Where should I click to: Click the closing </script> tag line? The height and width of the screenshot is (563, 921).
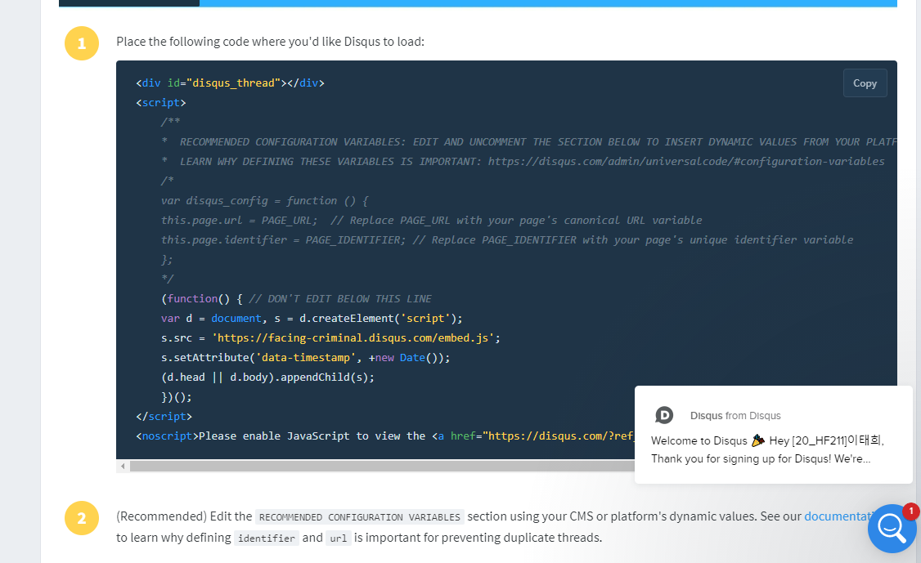pos(164,416)
